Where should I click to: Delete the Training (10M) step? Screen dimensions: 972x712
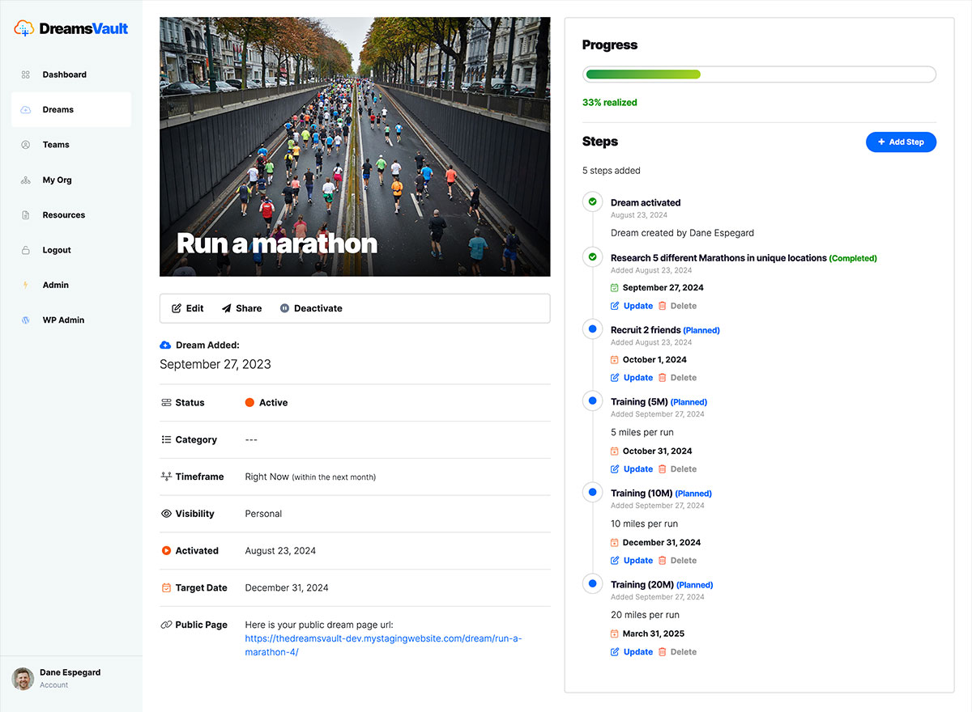pos(677,561)
